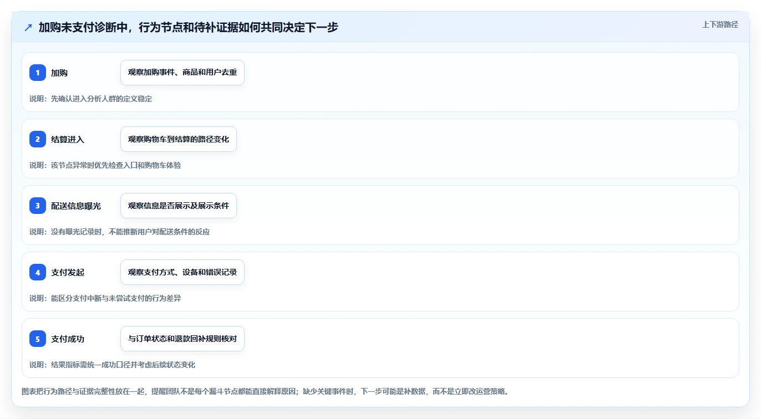Click the arrow icon beside the chart title

[28, 27]
